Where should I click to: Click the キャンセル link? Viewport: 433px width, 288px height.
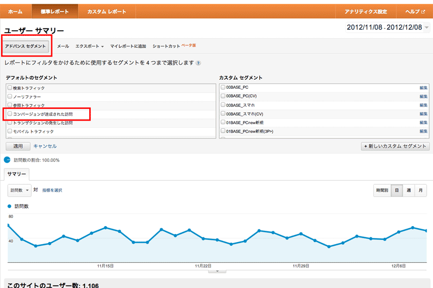[x=45, y=146]
